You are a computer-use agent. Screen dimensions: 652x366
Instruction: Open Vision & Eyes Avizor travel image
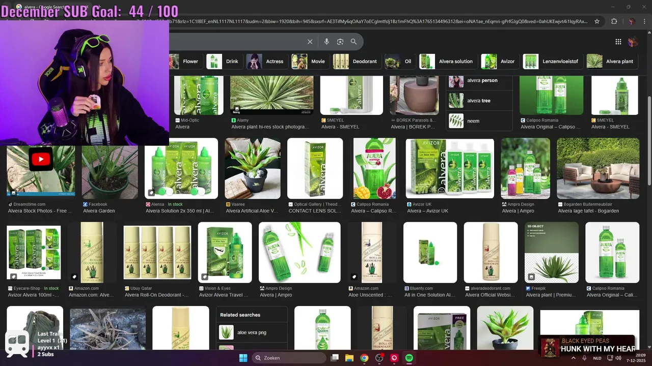click(x=225, y=252)
